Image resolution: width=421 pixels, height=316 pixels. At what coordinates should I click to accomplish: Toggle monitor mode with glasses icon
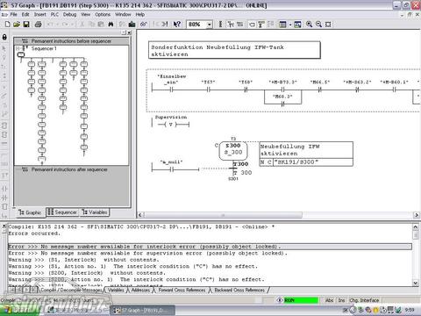click(x=143, y=25)
